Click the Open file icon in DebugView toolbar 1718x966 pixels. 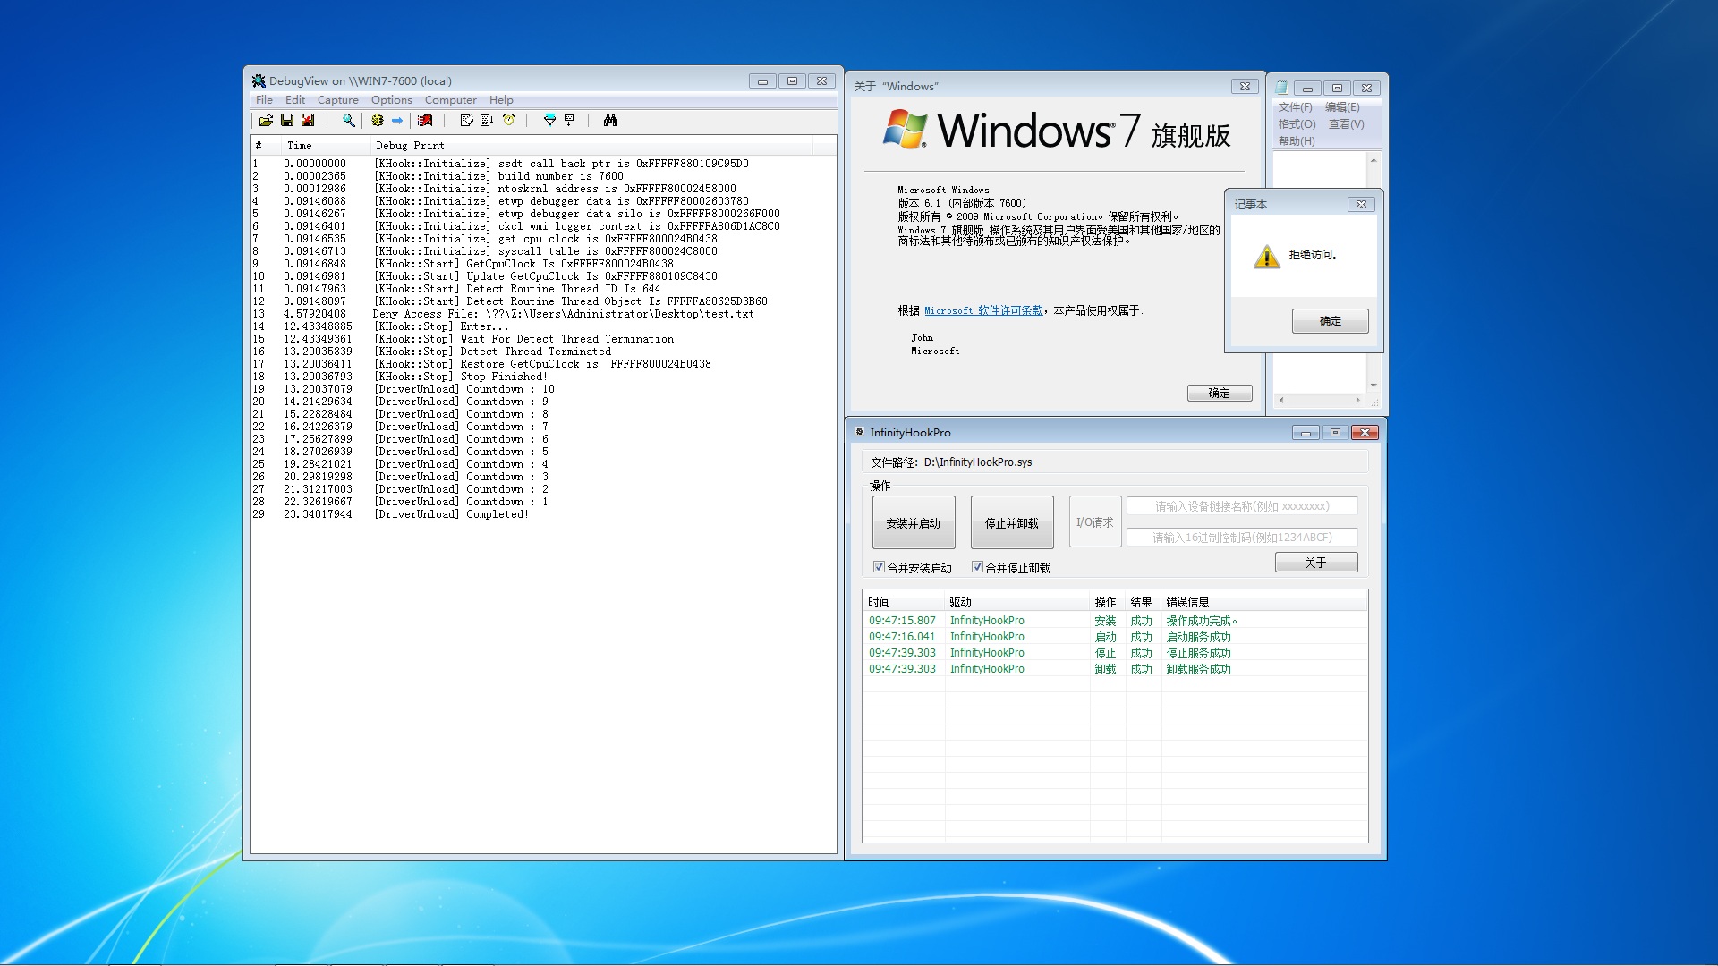click(266, 121)
